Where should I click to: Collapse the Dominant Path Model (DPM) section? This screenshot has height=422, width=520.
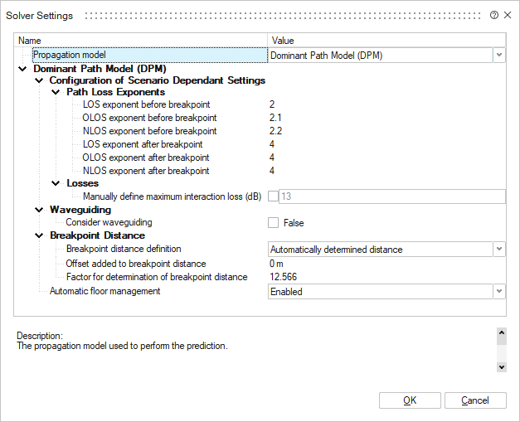[22, 69]
